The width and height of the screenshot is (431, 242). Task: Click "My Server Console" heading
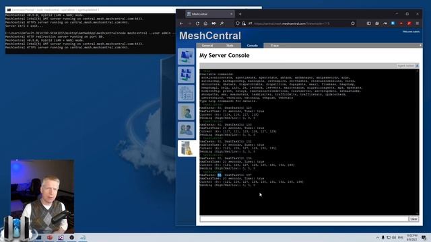click(224, 55)
